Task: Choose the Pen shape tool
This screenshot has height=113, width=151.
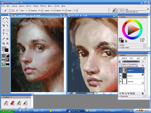Action: [x=4, y=30]
